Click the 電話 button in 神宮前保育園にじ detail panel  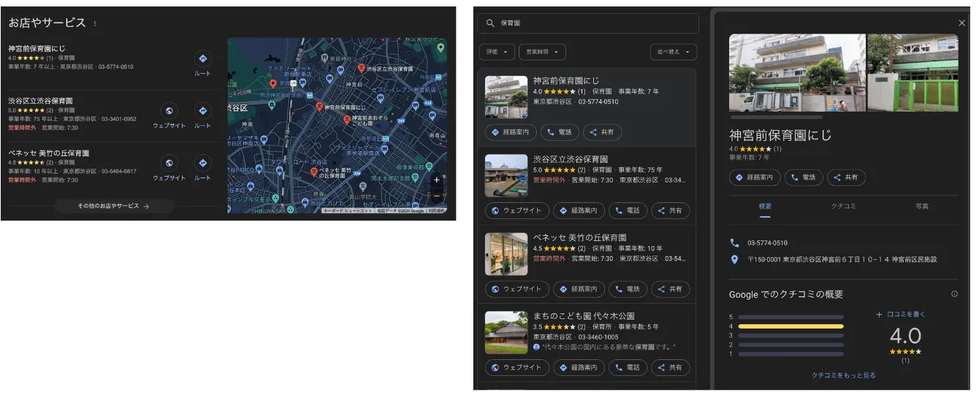803,177
